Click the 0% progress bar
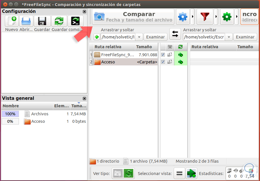Viewport: 260px width, 181px height. pos(10,121)
